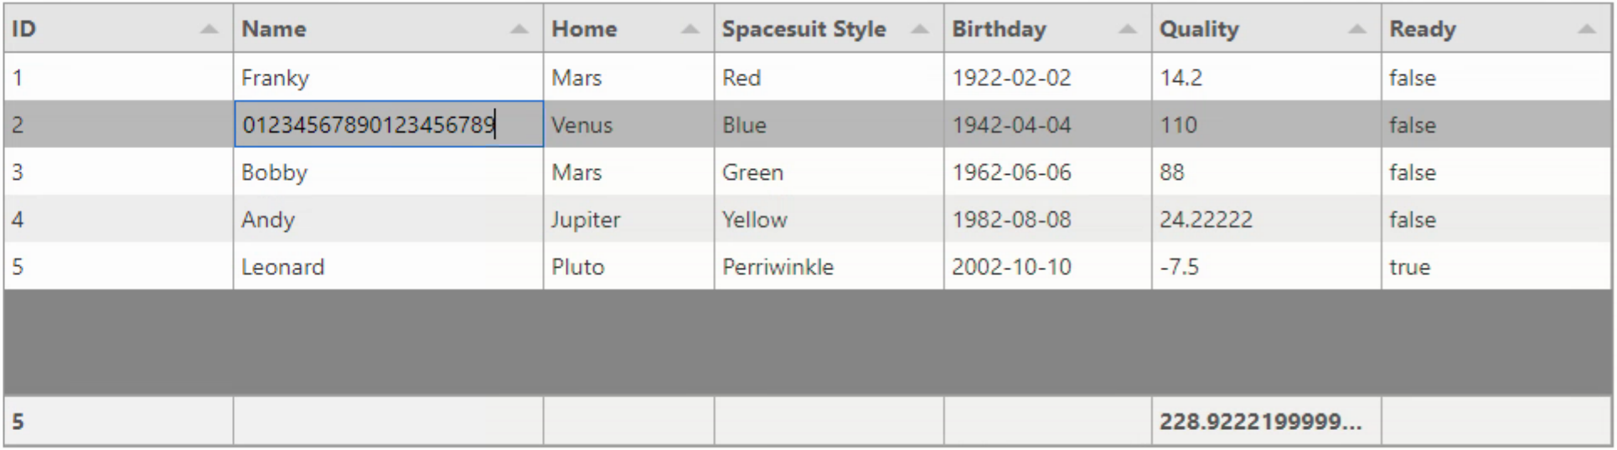Select the Jupiter home cell
Image resolution: width=1617 pixels, height=450 pixels.
628,220
